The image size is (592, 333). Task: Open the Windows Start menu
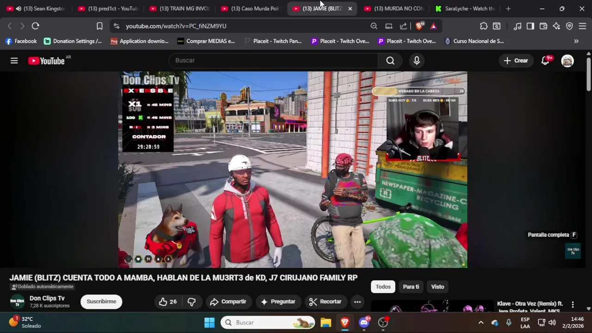click(210, 322)
